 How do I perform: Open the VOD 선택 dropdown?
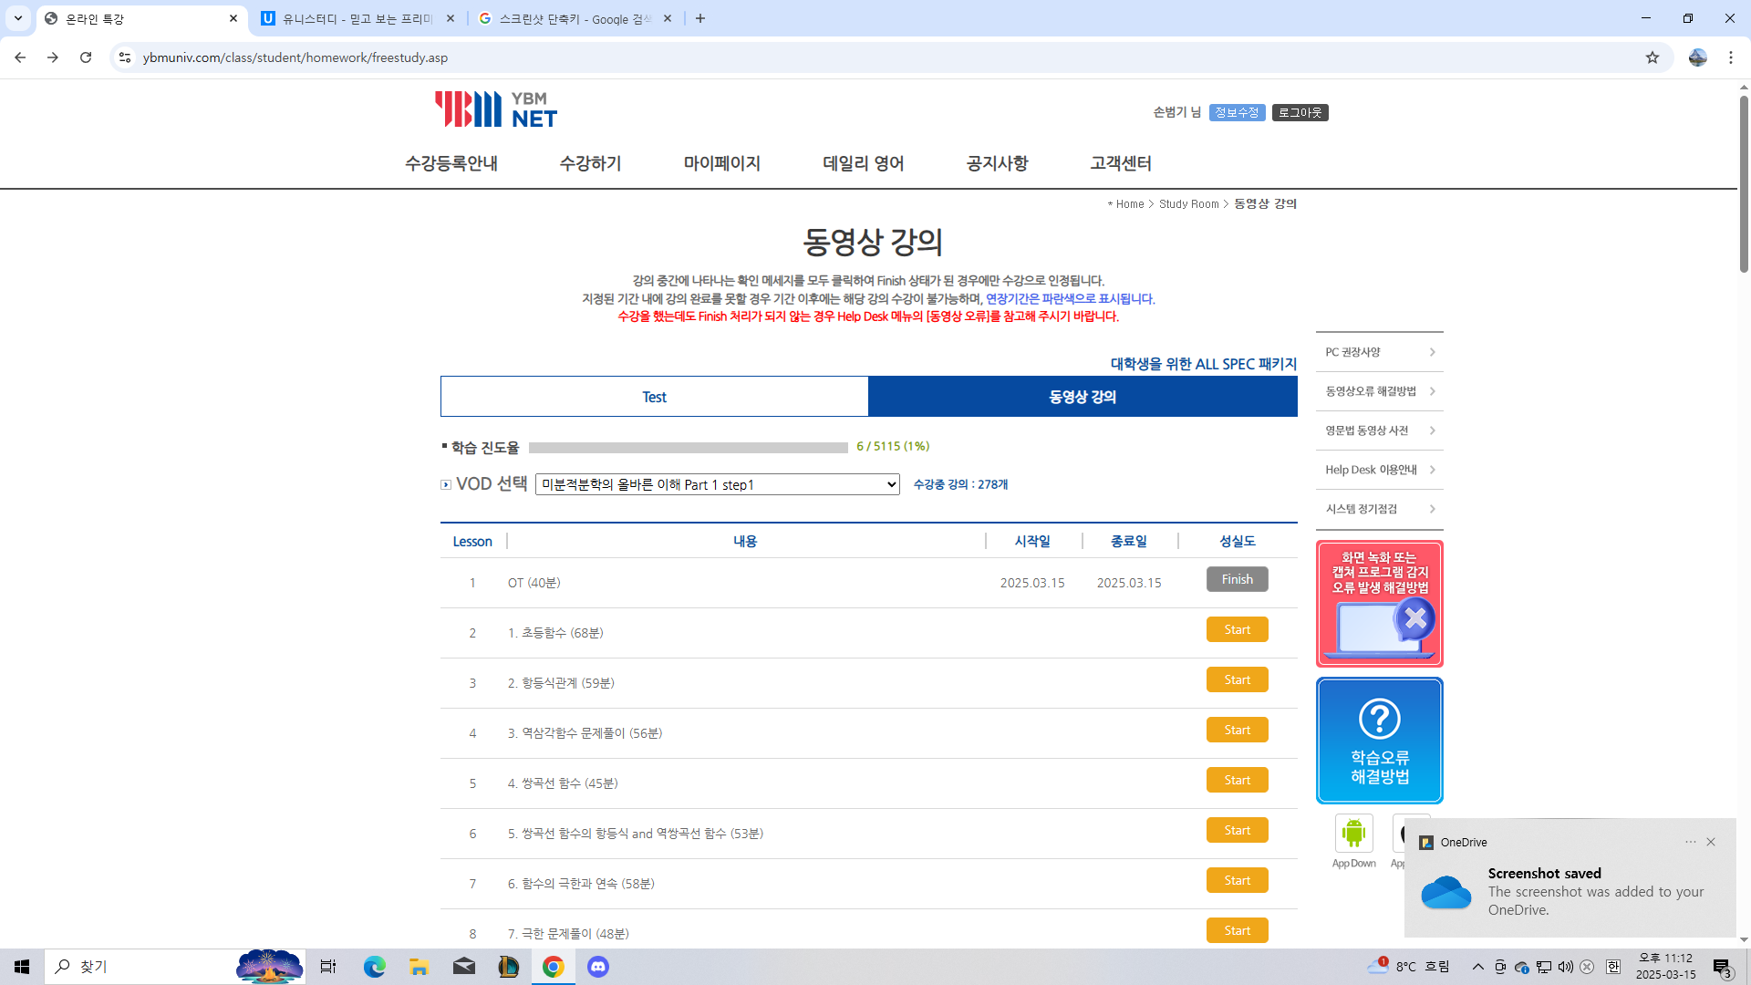point(717,484)
